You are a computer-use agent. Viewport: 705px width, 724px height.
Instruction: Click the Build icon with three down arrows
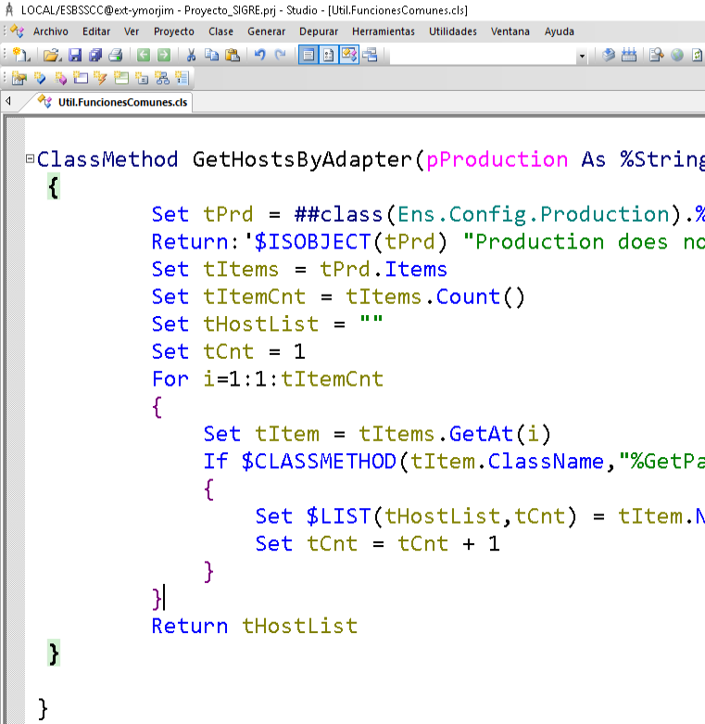[x=629, y=56]
